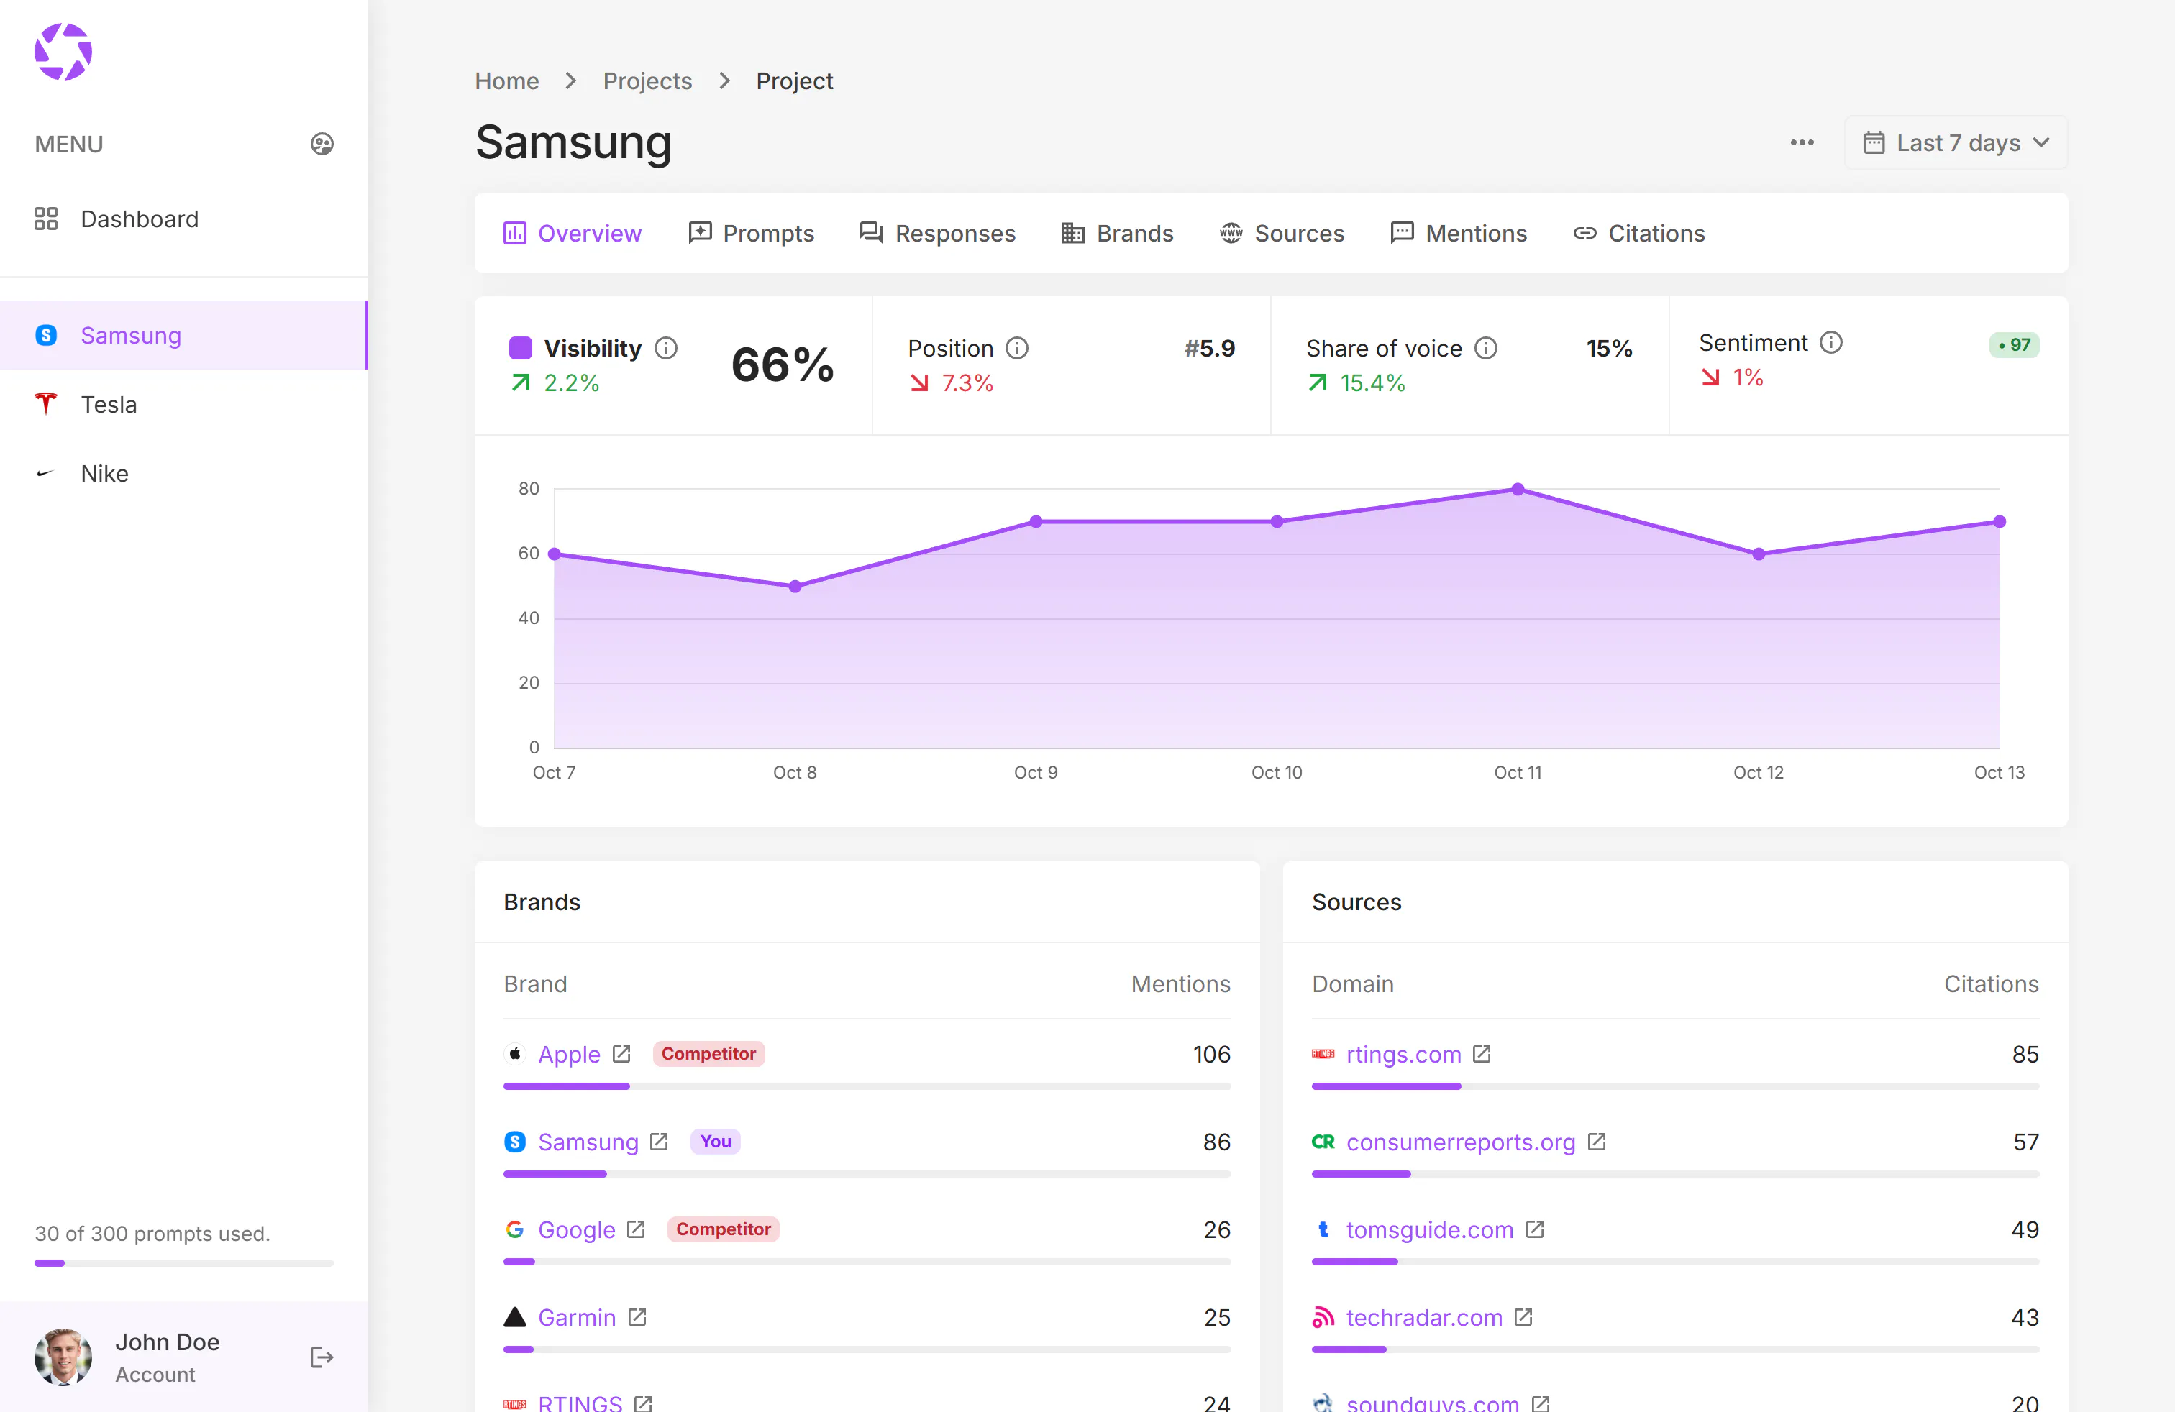The image size is (2175, 1412).
Task: Click the Projects breadcrumb link
Action: point(647,81)
